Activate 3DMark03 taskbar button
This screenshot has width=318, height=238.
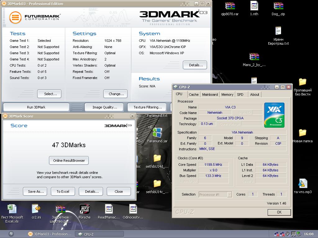click(50, 234)
